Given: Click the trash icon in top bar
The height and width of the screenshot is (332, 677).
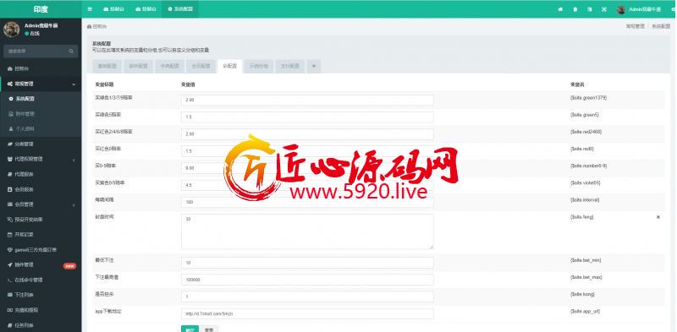Looking at the screenshot, I should (x=575, y=9).
